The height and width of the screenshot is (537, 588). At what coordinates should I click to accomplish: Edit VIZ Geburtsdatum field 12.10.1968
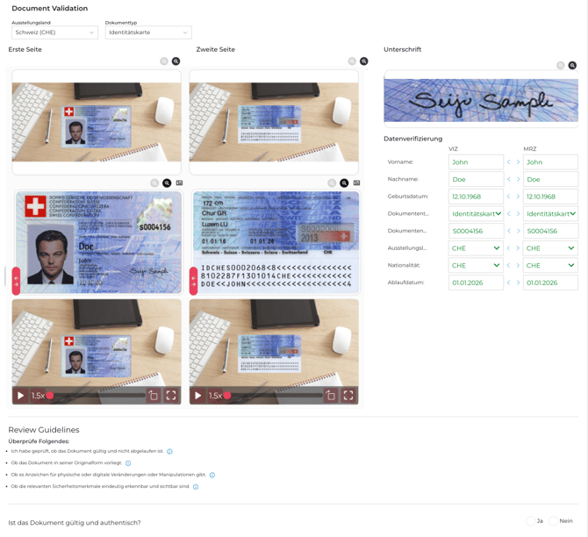(476, 197)
